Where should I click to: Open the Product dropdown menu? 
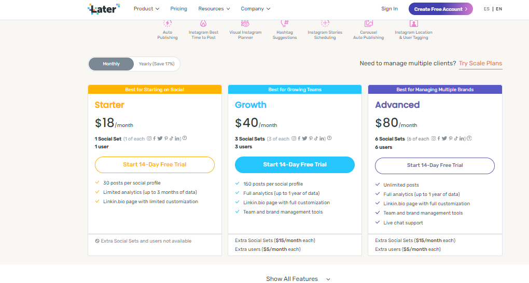pos(146,9)
